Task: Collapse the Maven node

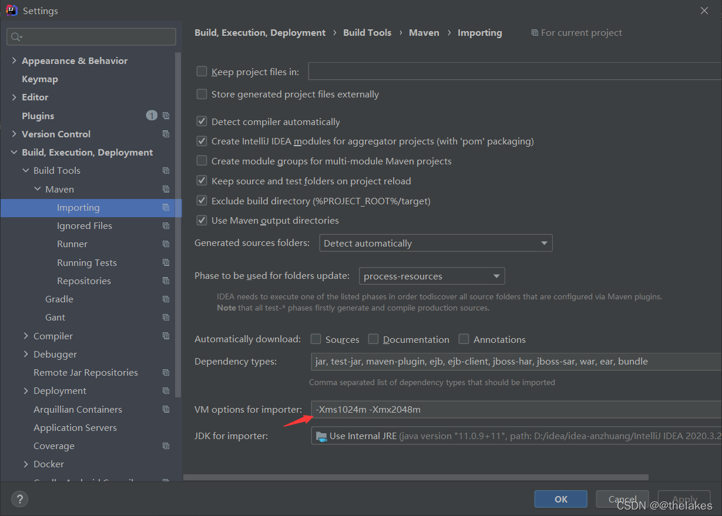Action: coord(38,189)
